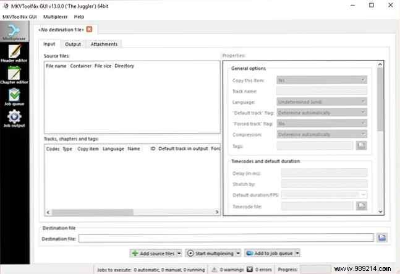Click the Tags input field
Screen dimensions: 400x274
click(315, 146)
